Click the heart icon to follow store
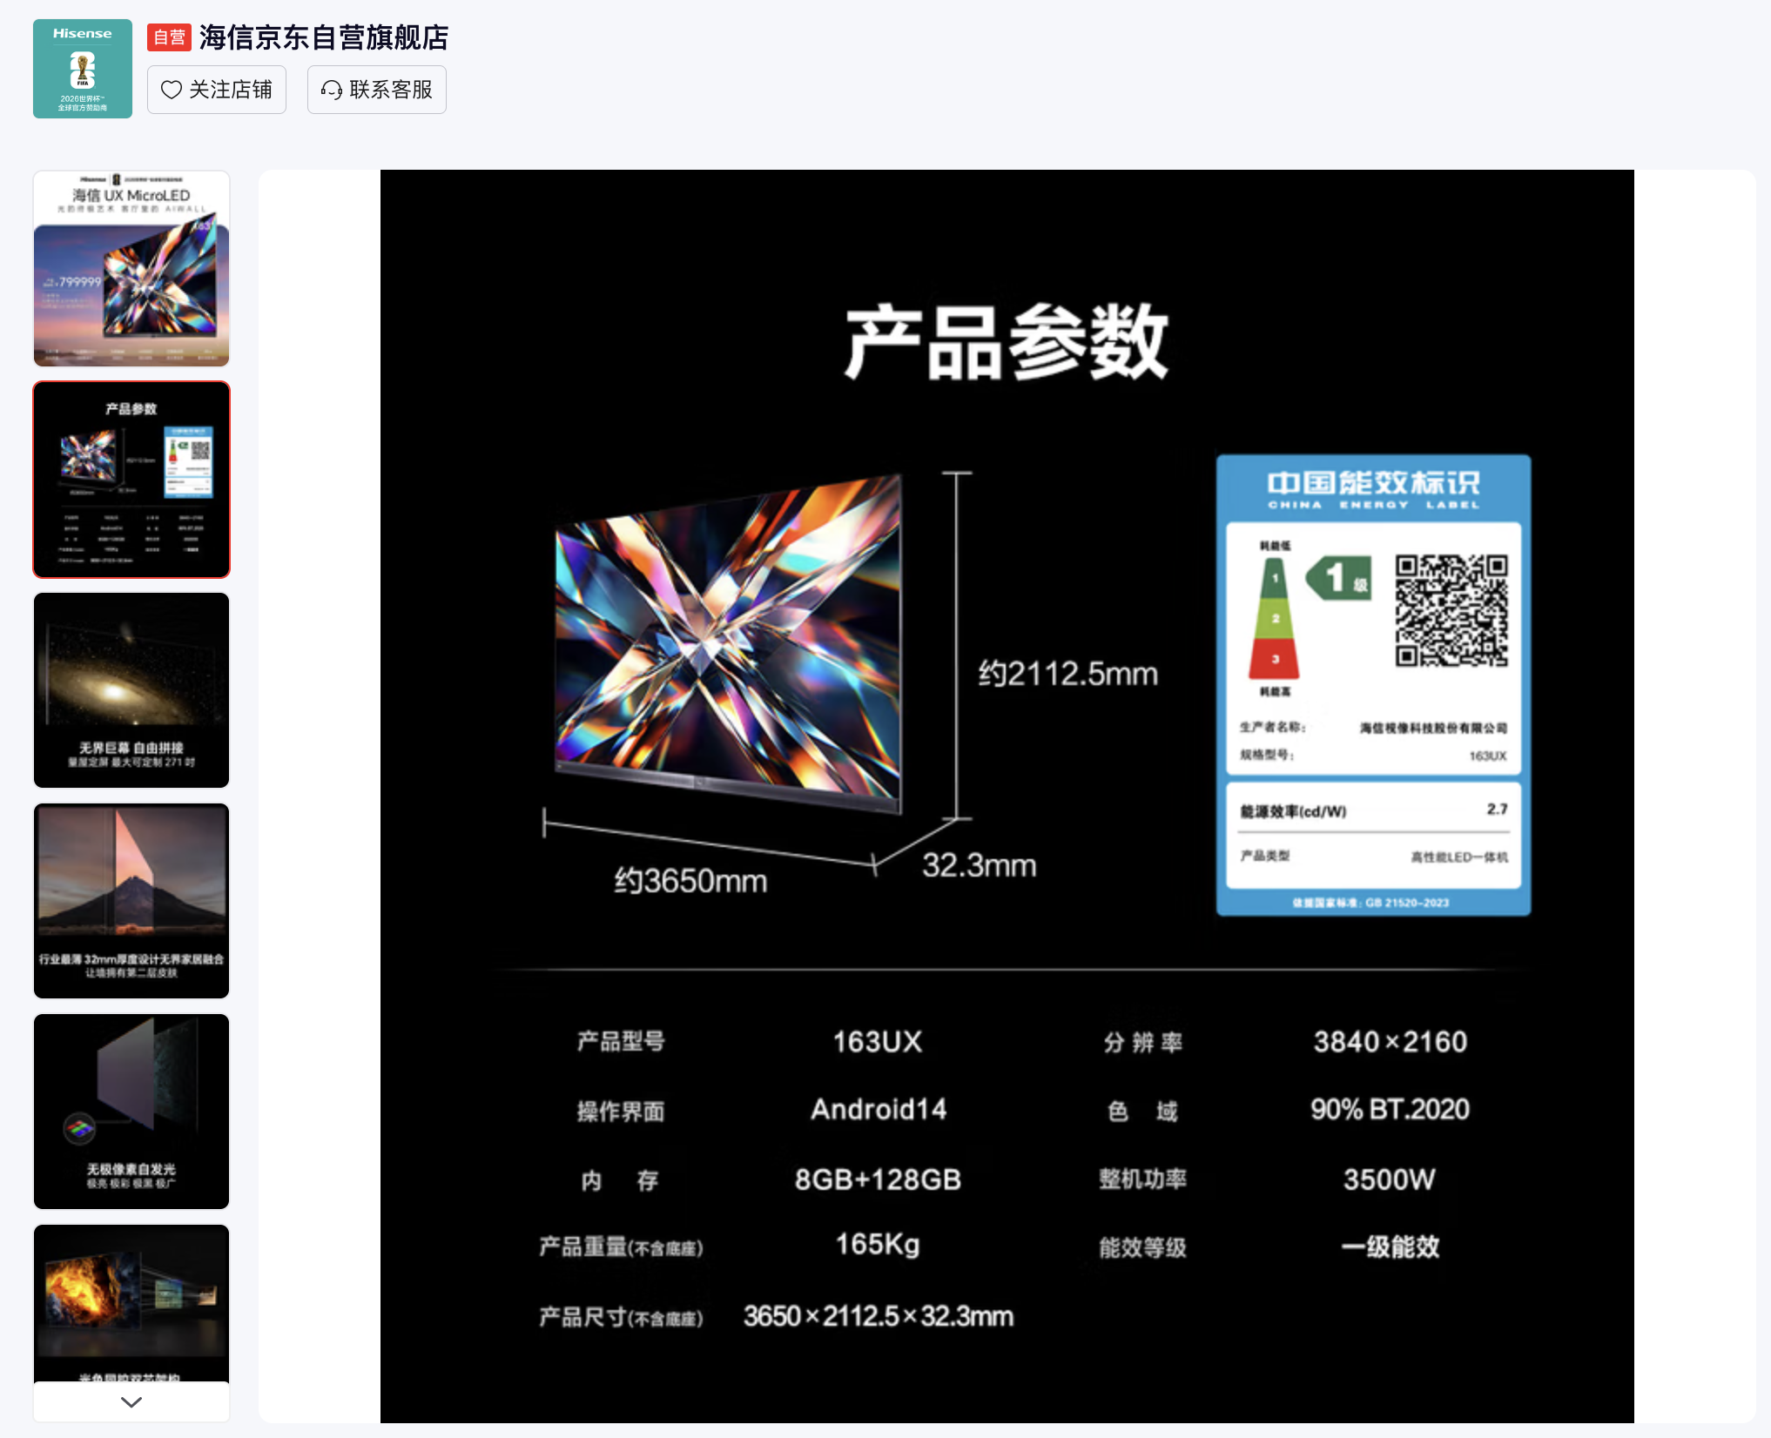Viewport: 1771px width, 1438px height. (172, 90)
